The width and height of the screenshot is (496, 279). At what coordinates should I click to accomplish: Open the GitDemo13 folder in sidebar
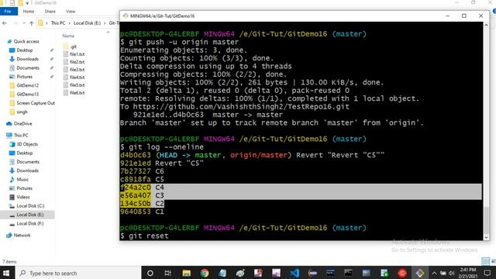coord(24,95)
